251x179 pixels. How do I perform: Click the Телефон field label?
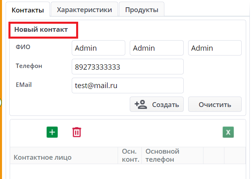point(29,66)
